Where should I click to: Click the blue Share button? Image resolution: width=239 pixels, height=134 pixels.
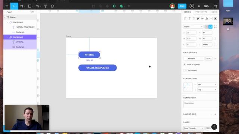tap(182, 6)
